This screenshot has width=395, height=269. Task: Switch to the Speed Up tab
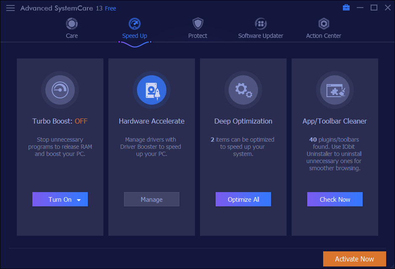(134, 36)
